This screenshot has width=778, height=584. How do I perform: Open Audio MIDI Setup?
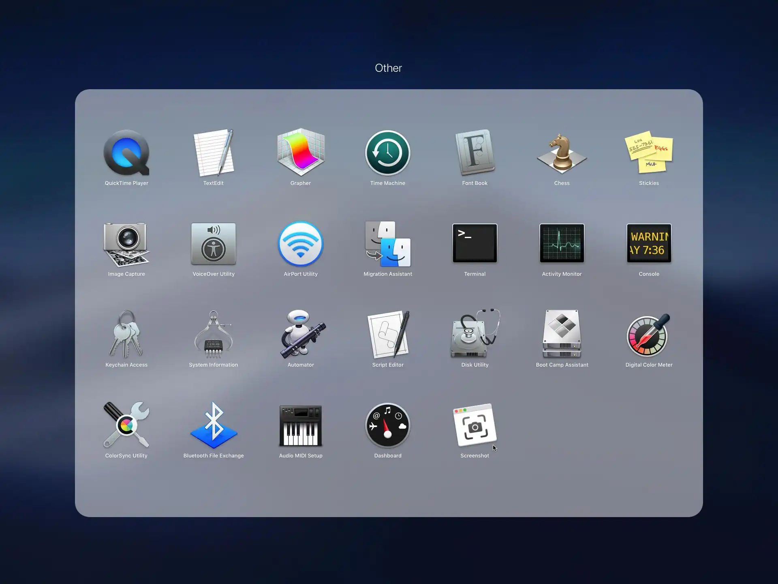tap(301, 425)
